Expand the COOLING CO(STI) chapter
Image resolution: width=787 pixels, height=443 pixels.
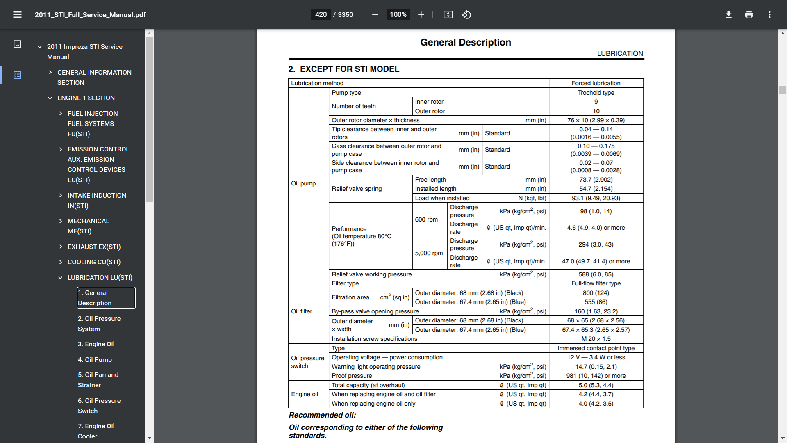[x=61, y=262]
